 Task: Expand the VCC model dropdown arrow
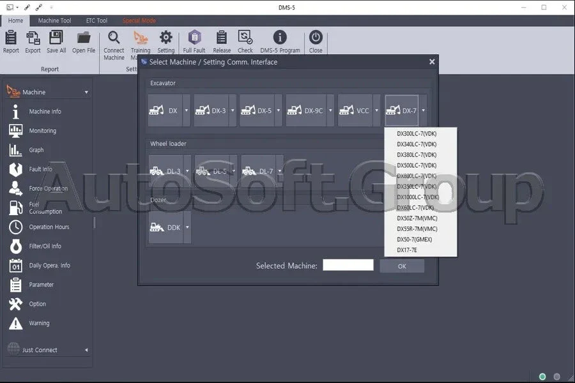click(376, 110)
